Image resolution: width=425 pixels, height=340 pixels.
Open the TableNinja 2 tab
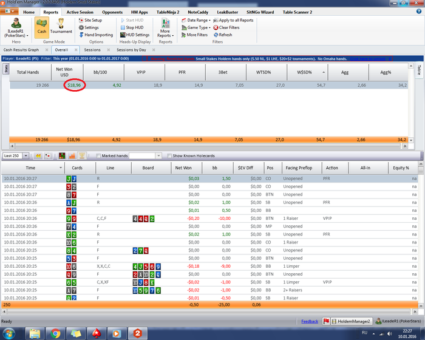(x=168, y=12)
